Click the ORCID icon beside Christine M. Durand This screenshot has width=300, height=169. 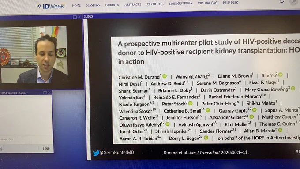coord(165,76)
